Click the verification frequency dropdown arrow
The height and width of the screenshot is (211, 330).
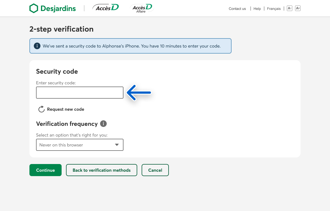click(x=117, y=145)
